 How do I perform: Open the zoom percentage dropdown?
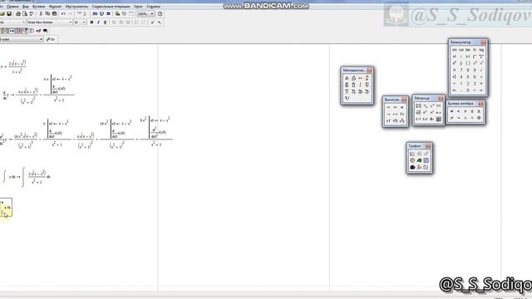[152, 14]
